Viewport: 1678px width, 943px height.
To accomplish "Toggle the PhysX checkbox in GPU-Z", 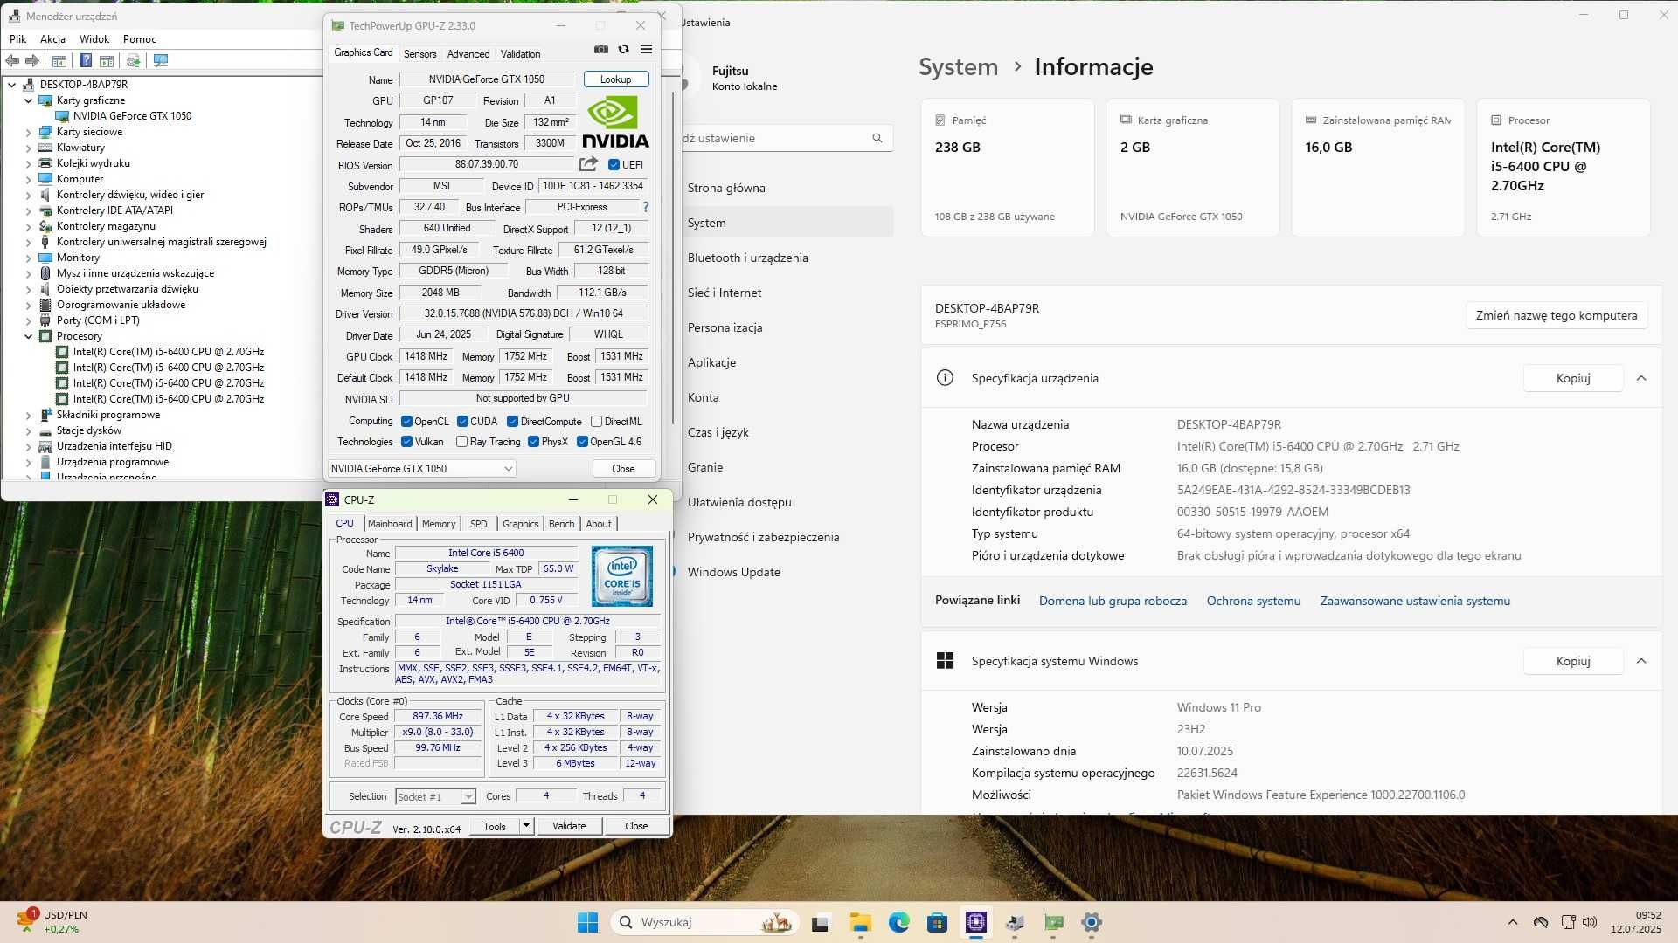I will pos(533,442).
